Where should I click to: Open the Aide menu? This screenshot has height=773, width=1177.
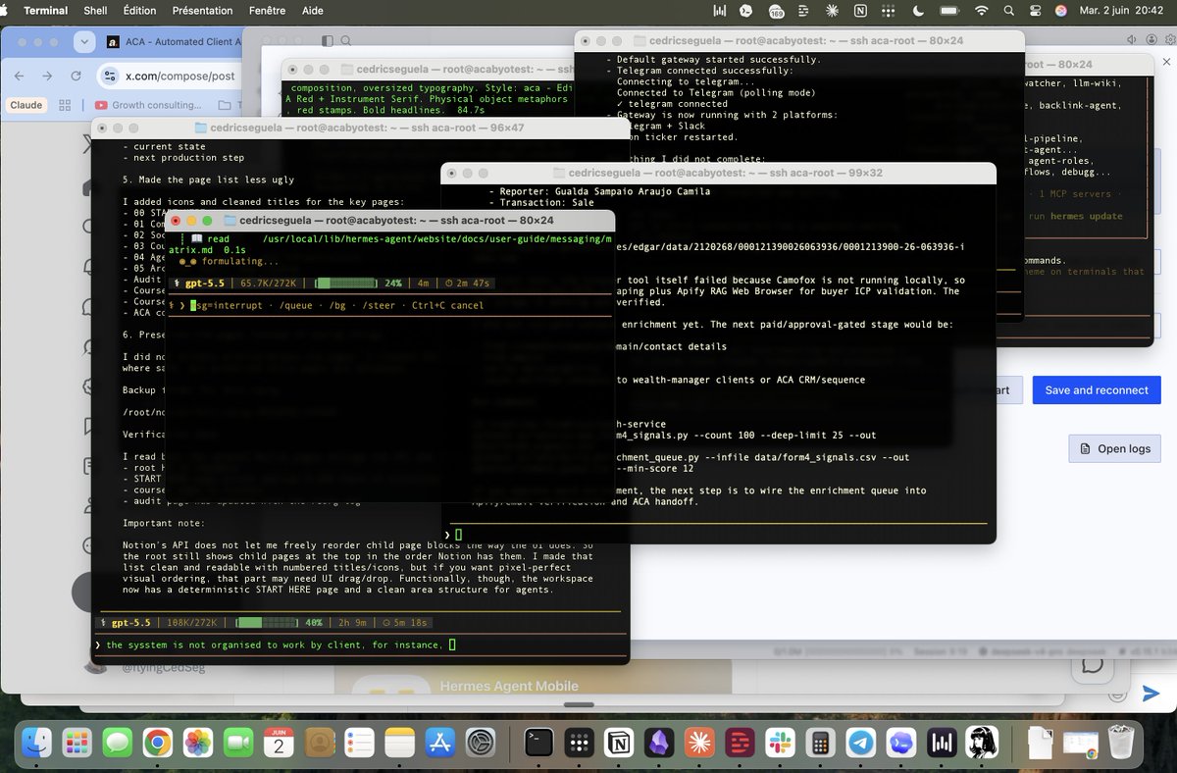312,11
